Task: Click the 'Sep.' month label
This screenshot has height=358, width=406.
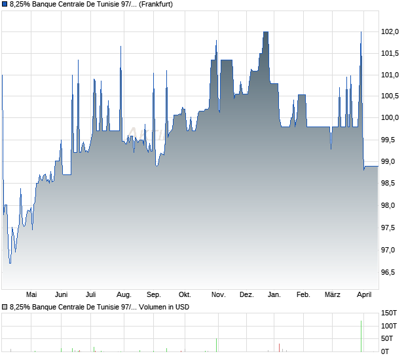Action: (154, 295)
